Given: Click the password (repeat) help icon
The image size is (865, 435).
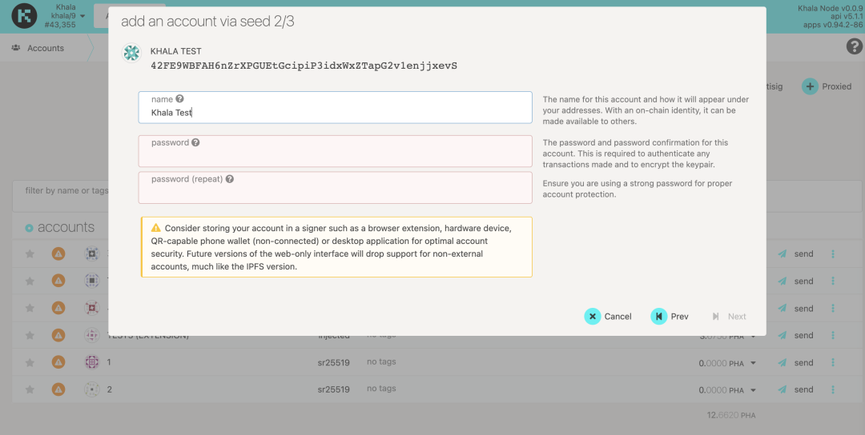Looking at the screenshot, I should pos(230,179).
